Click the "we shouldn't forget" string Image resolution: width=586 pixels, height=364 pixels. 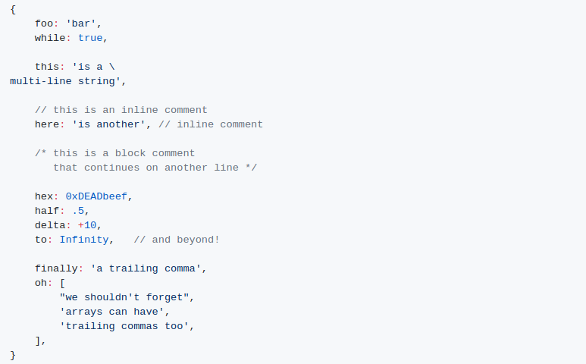click(124, 297)
